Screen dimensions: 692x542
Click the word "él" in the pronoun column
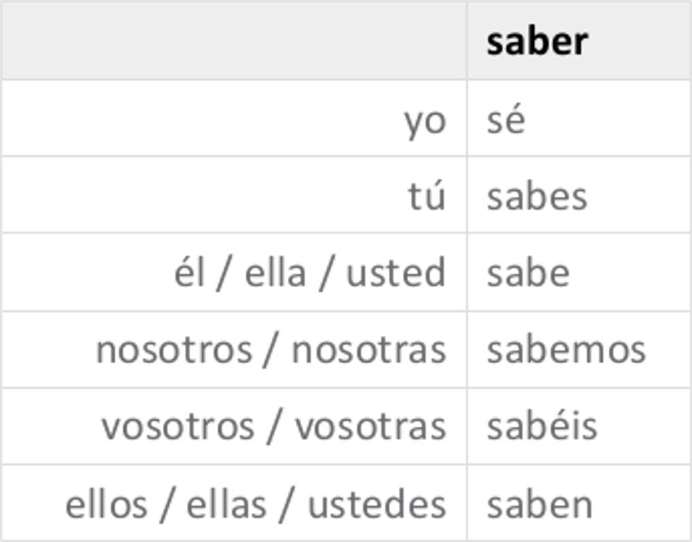coord(189,273)
